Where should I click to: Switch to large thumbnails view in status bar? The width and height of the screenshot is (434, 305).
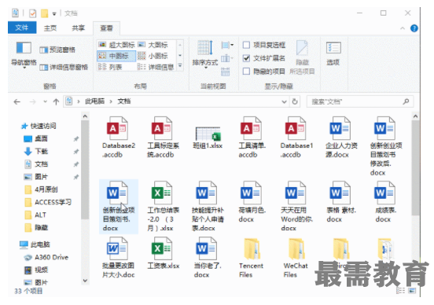(x=412, y=291)
